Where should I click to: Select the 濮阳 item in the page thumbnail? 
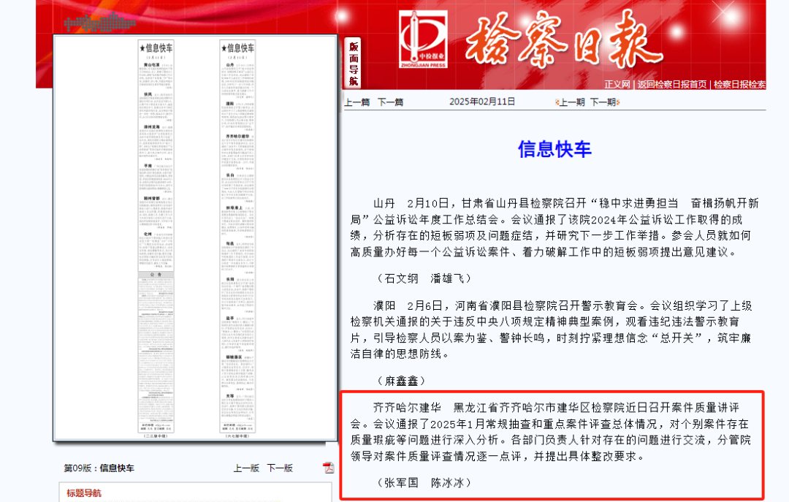pyautogui.click(x=237, y=118)
